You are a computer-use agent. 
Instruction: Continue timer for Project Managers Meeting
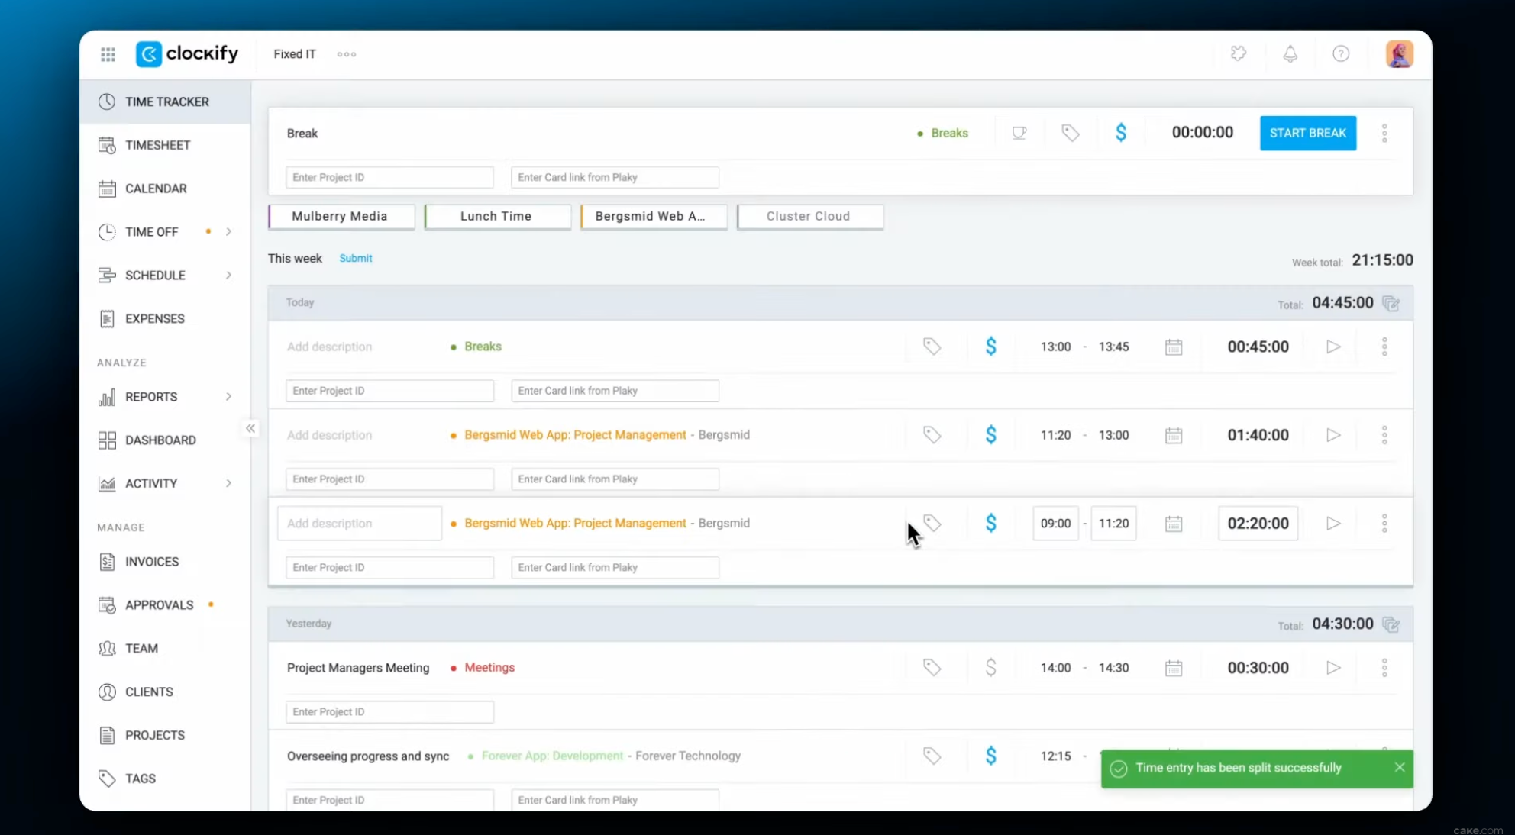point(1333,668)
